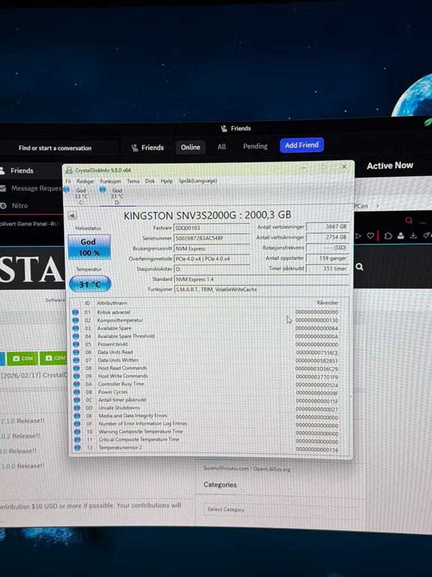The width and height of the screenshot is (432, 577).
Task: Open the 1.0.0 Release!! link
Action: [x=22, y=466]
